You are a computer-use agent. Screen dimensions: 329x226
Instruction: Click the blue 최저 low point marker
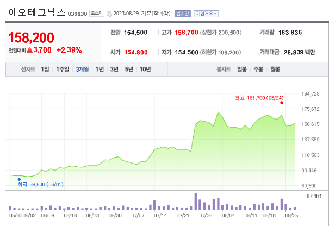[x=19, y=179]
